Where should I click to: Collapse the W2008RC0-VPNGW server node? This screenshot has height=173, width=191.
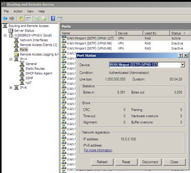point(5,35)
